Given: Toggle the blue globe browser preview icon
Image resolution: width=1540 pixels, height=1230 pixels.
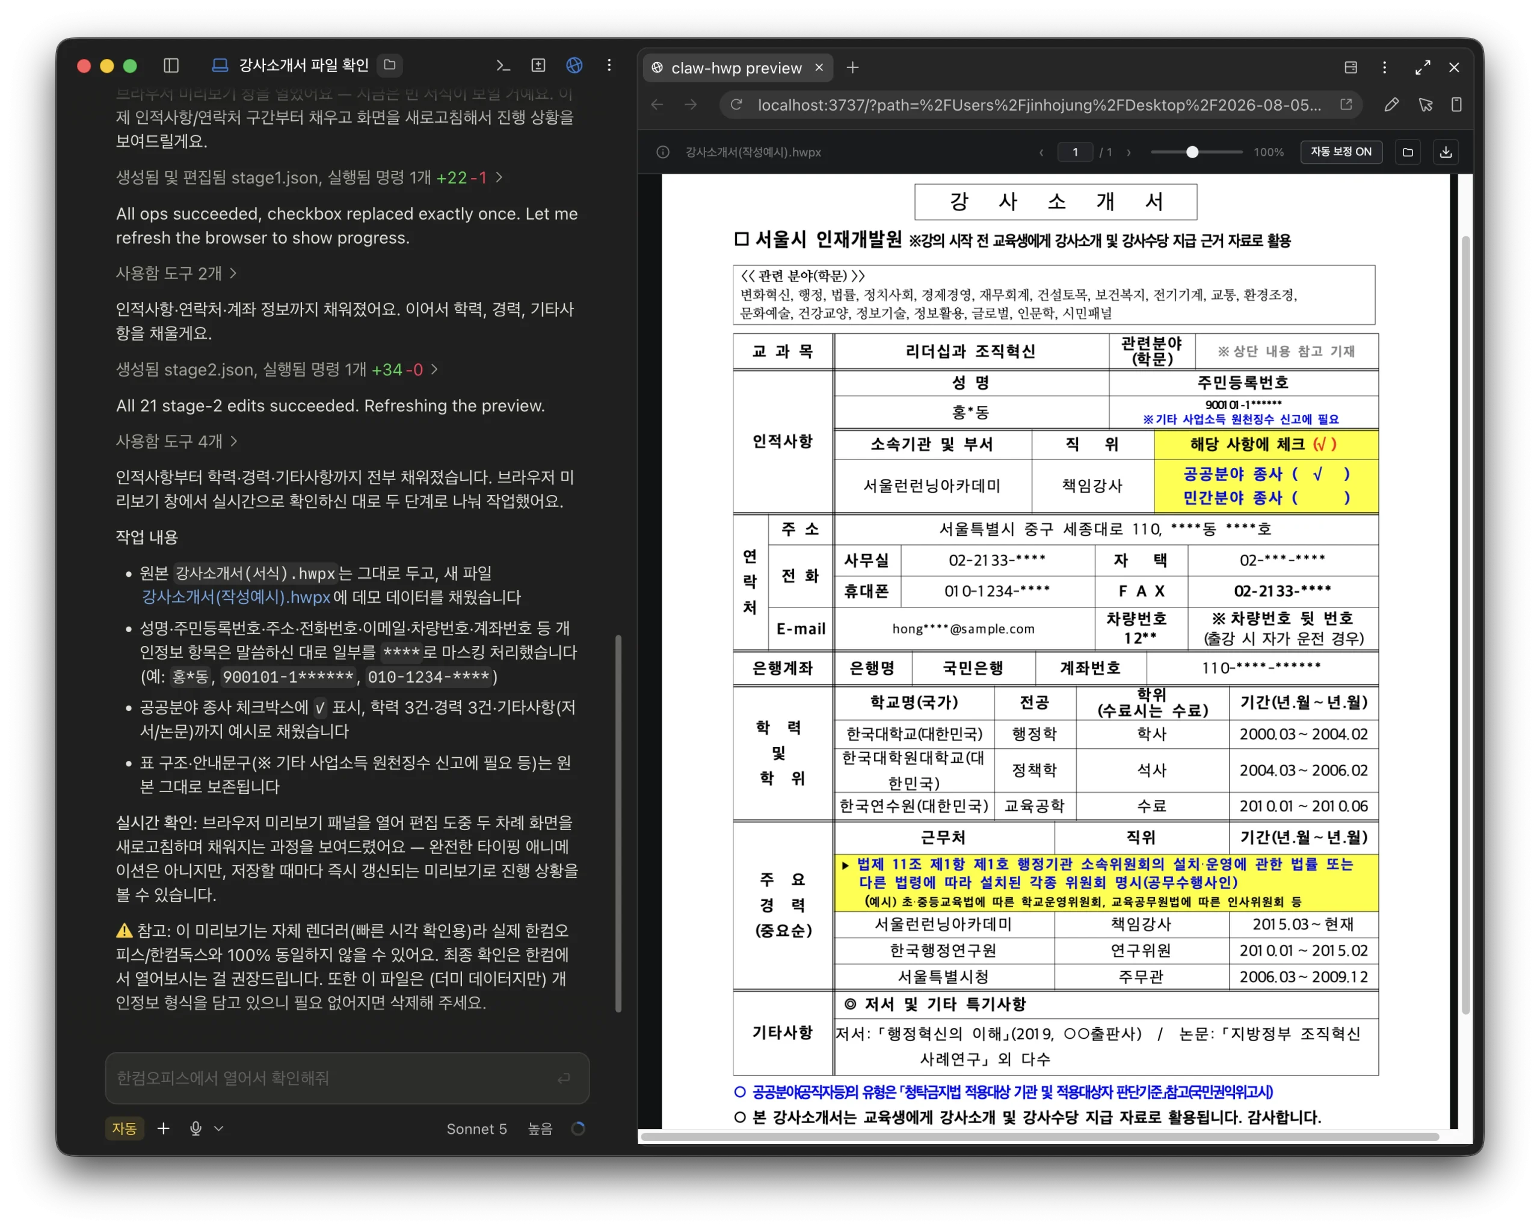Looking at the screenshot, I should pyautogui.click(x=574, y=66).
